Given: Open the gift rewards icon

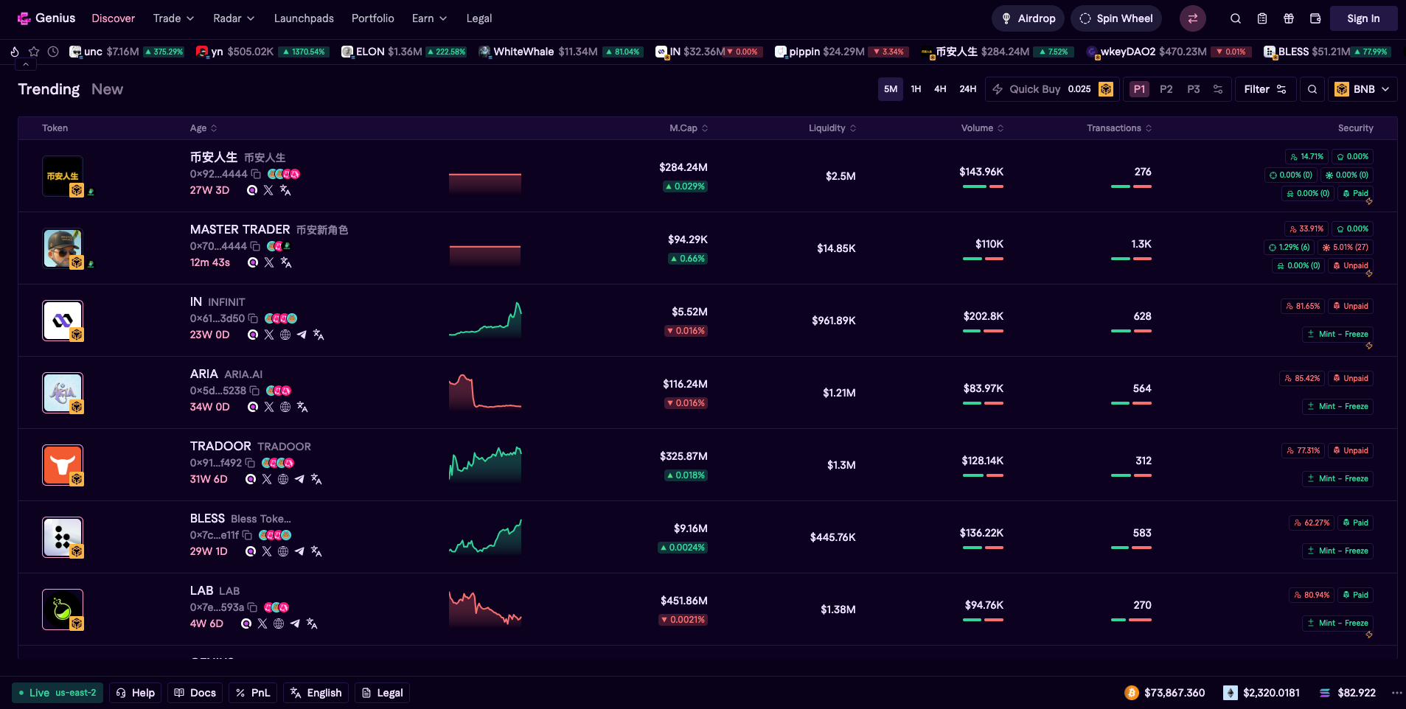Looking at the screenshot, I should point(1289,18).
